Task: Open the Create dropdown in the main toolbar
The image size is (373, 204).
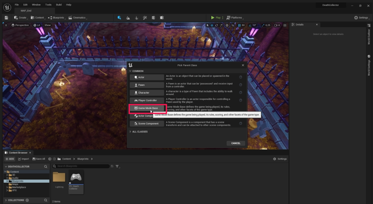Action: pos(21,18)
